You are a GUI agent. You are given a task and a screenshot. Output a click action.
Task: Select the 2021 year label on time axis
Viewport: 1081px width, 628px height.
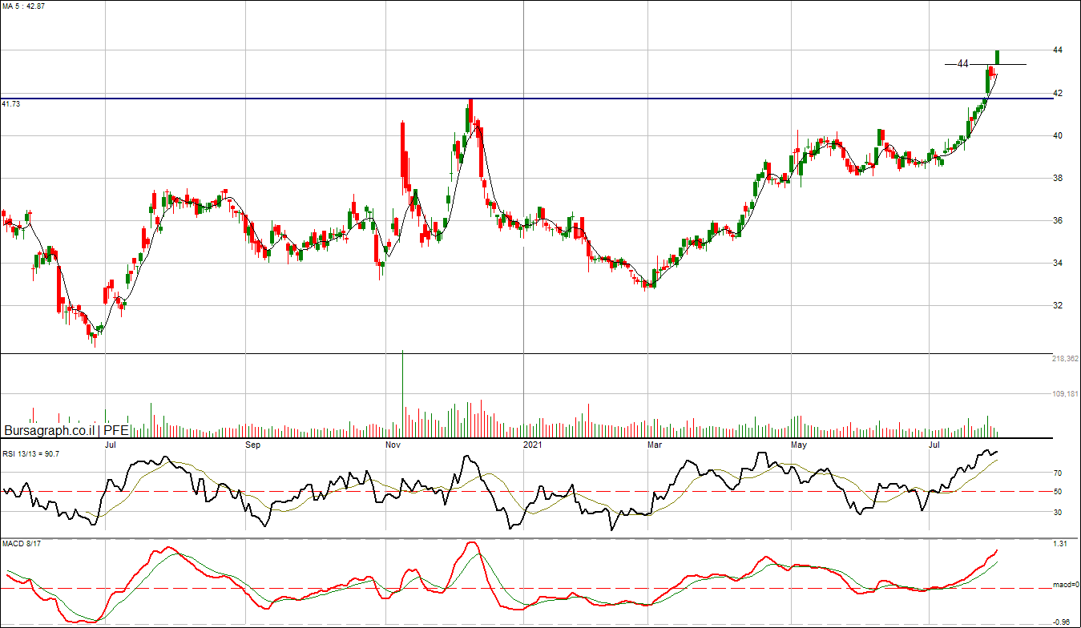(x=533, y=444)
